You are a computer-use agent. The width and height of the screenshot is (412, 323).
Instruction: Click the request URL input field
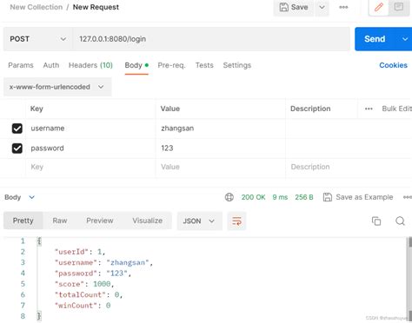click(211, 39)
